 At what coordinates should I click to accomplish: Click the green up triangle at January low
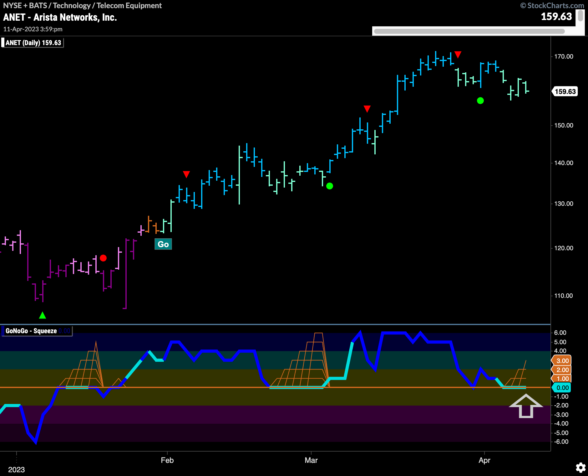(43, 315)
